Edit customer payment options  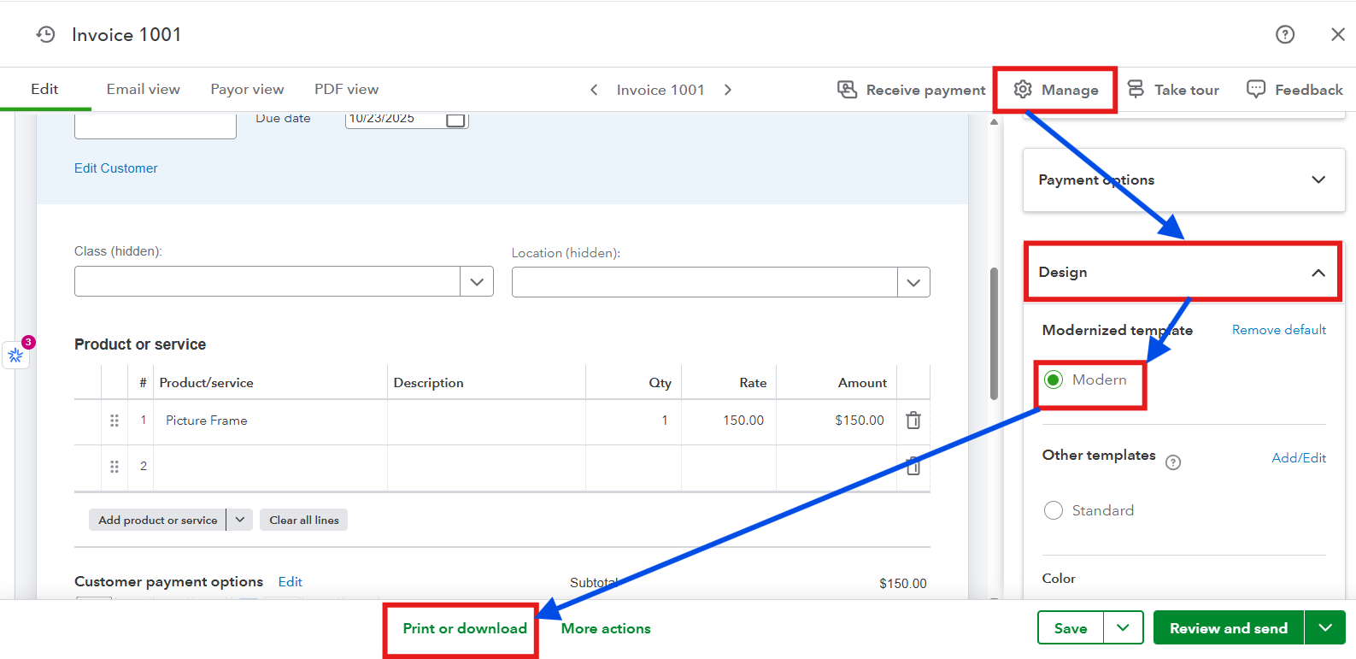point(291,582)
